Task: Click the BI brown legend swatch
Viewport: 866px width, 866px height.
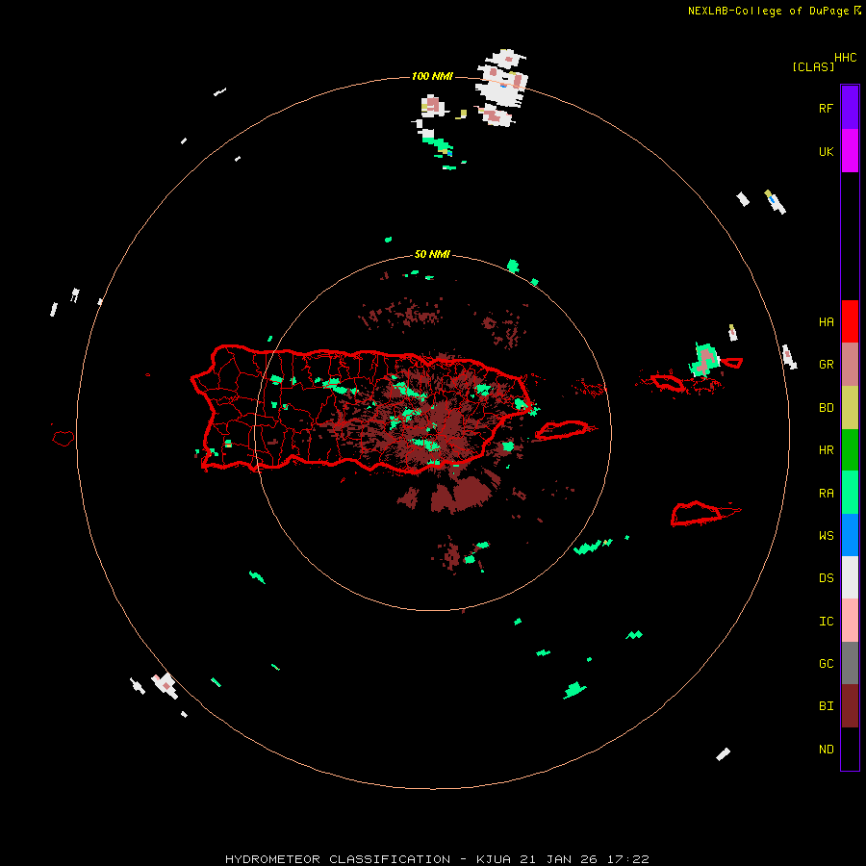Action: pyautogui.click(x=850, y=706)
